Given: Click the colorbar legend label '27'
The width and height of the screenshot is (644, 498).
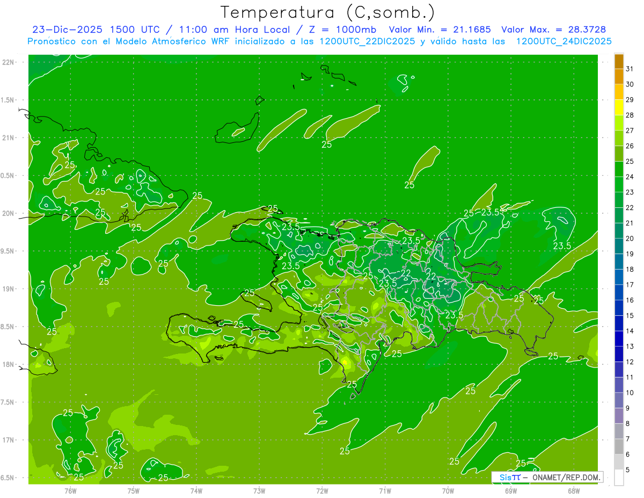Looking at the screenshot, I should click(x=630, y=131).
